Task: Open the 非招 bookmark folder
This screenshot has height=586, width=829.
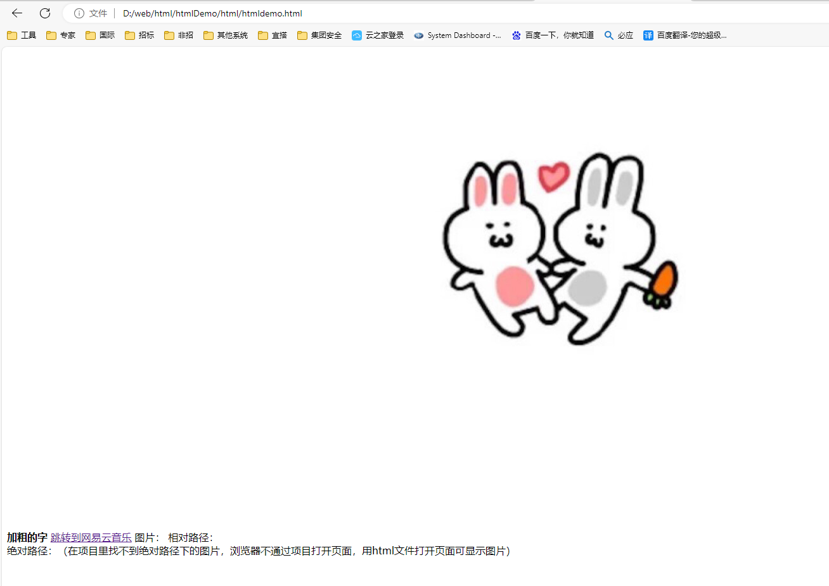Action: pyautogui.click(x=179, y=35)
